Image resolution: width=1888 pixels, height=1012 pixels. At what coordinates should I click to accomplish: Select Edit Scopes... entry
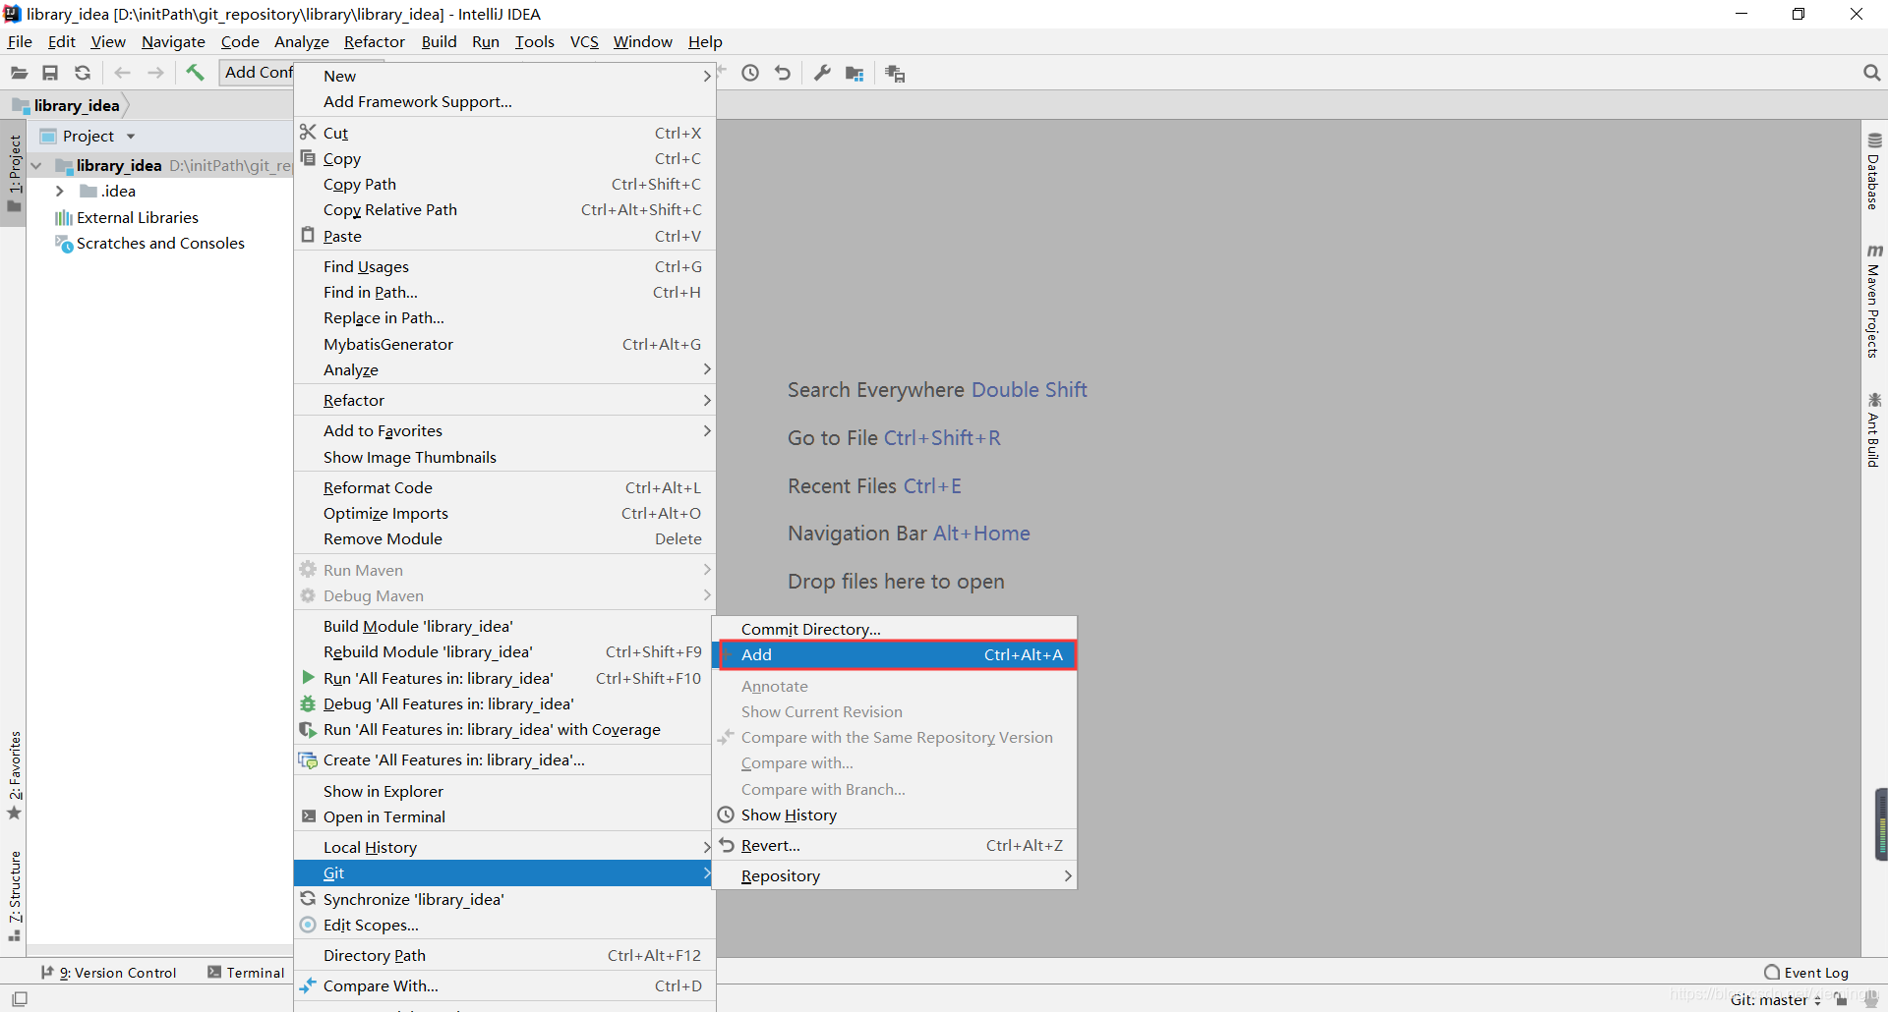(504, 925)
